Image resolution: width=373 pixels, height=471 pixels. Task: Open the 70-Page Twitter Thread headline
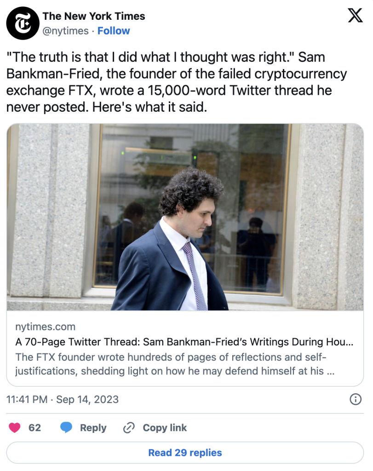coord(184,342)
